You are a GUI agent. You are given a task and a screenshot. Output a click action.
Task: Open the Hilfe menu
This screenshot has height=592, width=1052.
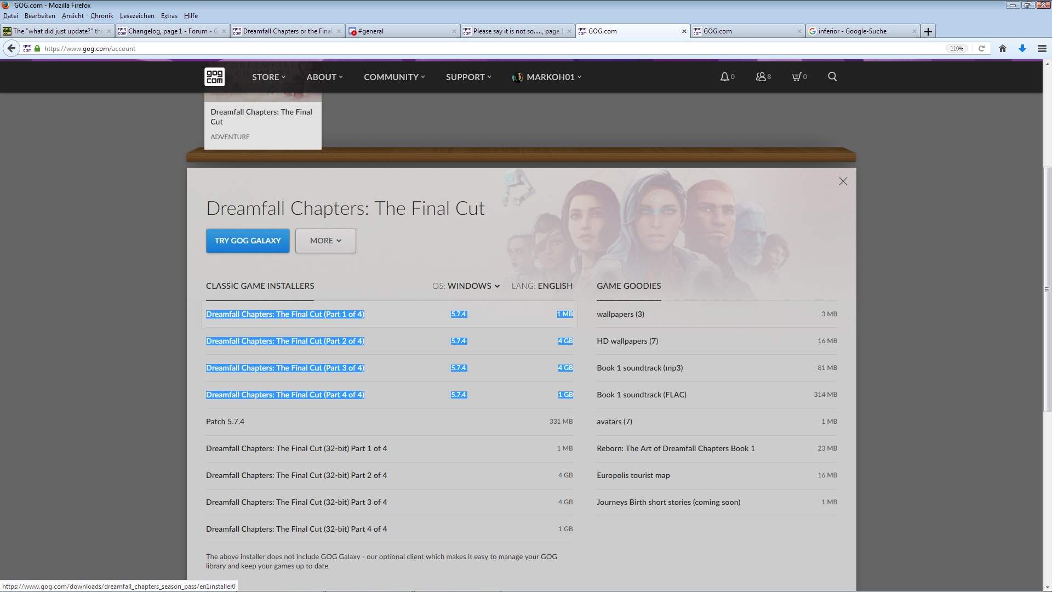point(191,16)
